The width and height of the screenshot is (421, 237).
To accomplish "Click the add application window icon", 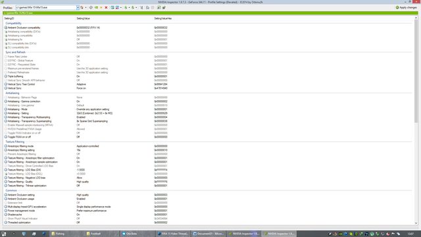I will click(x=112, y=7).
